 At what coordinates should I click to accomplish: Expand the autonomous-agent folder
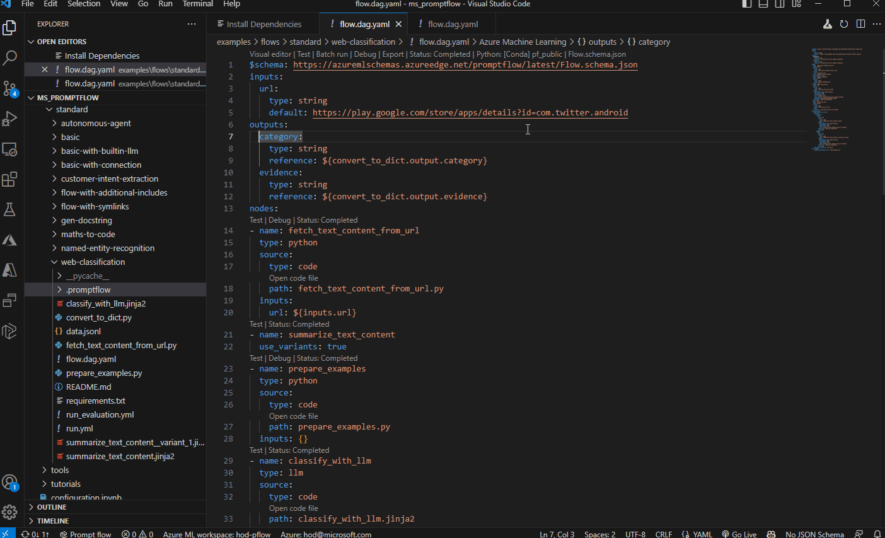tap(96, 123)
